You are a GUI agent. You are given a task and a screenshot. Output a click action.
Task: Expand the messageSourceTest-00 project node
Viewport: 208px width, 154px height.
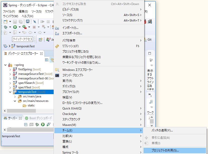[x=10, y=78]
